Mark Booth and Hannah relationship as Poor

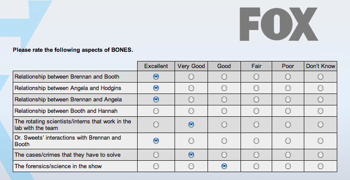tap(288, 111)
